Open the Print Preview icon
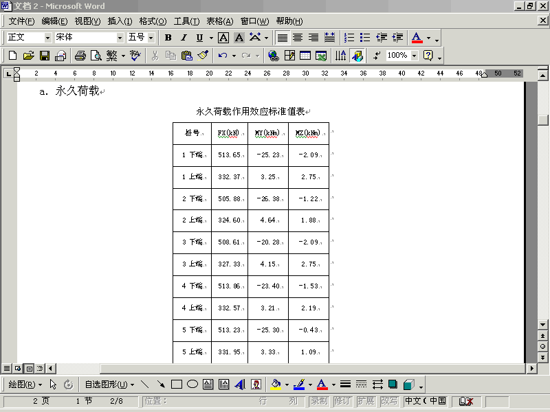Image resolution: width=550 pixels, height=412 pixels. [x=96, y=56]
